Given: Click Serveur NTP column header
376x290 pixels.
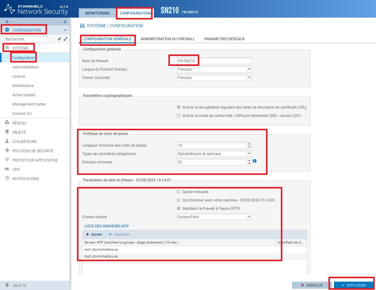Looking at the screenshot, I should click(x=179, y=242).
